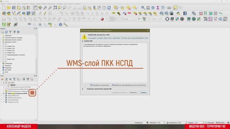Create a new shapefile layer with V icon
230x129 pixels.
click(14, 14)
